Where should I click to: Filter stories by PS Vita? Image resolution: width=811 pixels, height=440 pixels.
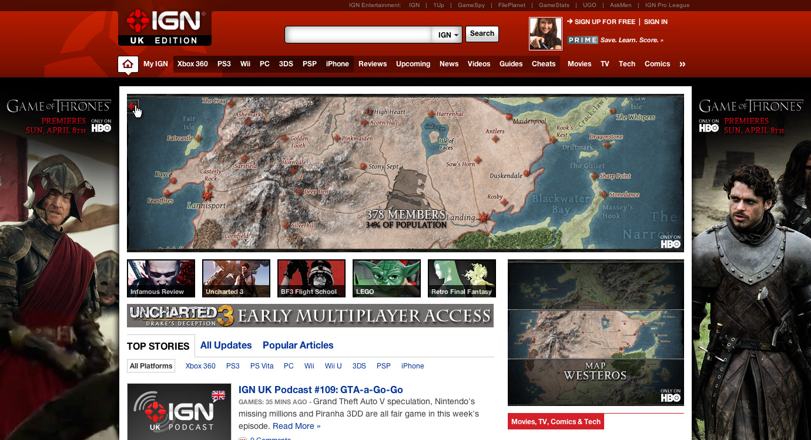262,366
